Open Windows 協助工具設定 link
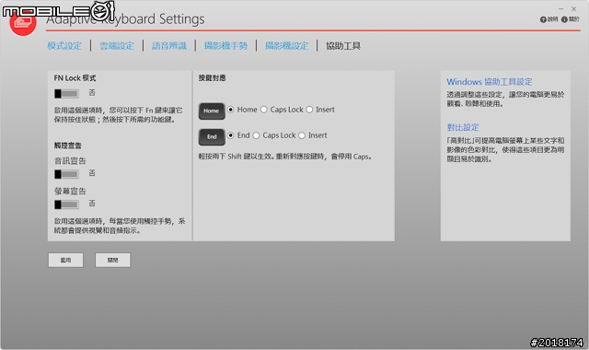Image resolution: width=589 pixels, height=350 pixels. [489, 82]
